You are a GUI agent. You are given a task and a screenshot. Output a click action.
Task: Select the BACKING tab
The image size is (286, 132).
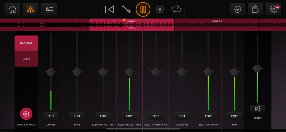point(26,43)
